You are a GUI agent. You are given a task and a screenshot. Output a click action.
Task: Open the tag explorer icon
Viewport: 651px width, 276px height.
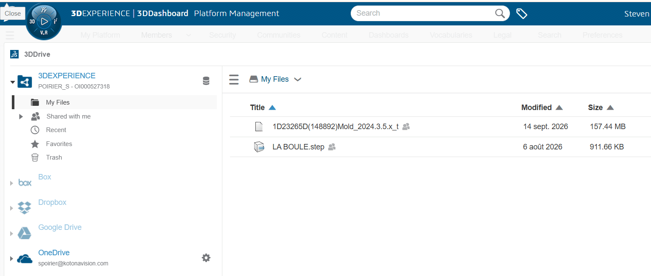click(x=522, y=14)
